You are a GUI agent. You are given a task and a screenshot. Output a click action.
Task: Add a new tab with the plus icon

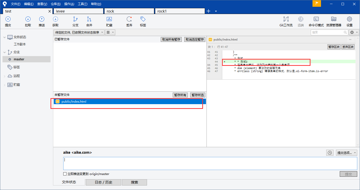point(208,11)
